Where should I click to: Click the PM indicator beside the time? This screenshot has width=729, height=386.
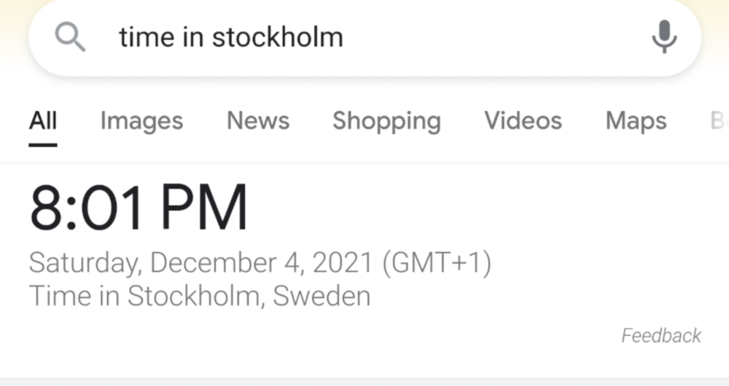(x=203, y=208)
